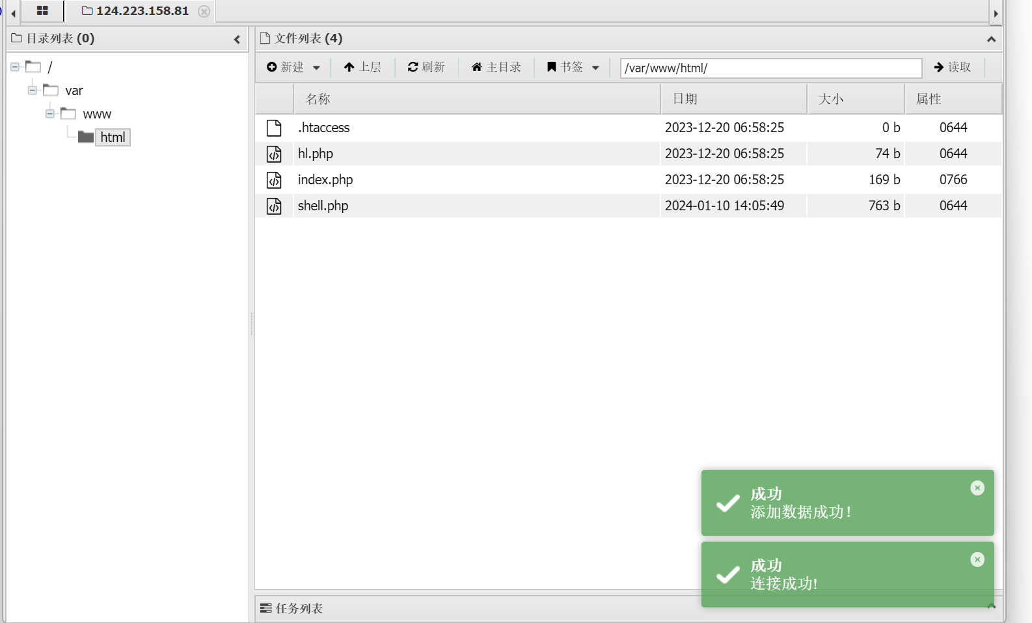Sort files by 大小 column
The height and width of the screenshot is (623, 1032).
(856, 99)
